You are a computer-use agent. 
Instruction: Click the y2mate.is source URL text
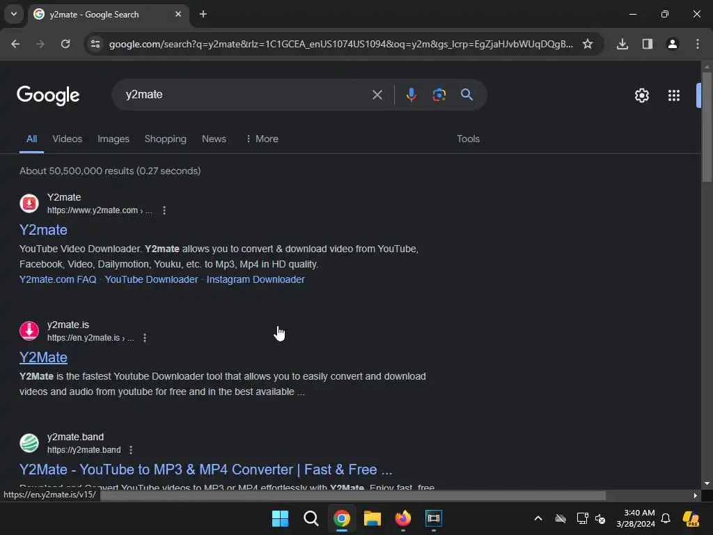pos(91,338)
